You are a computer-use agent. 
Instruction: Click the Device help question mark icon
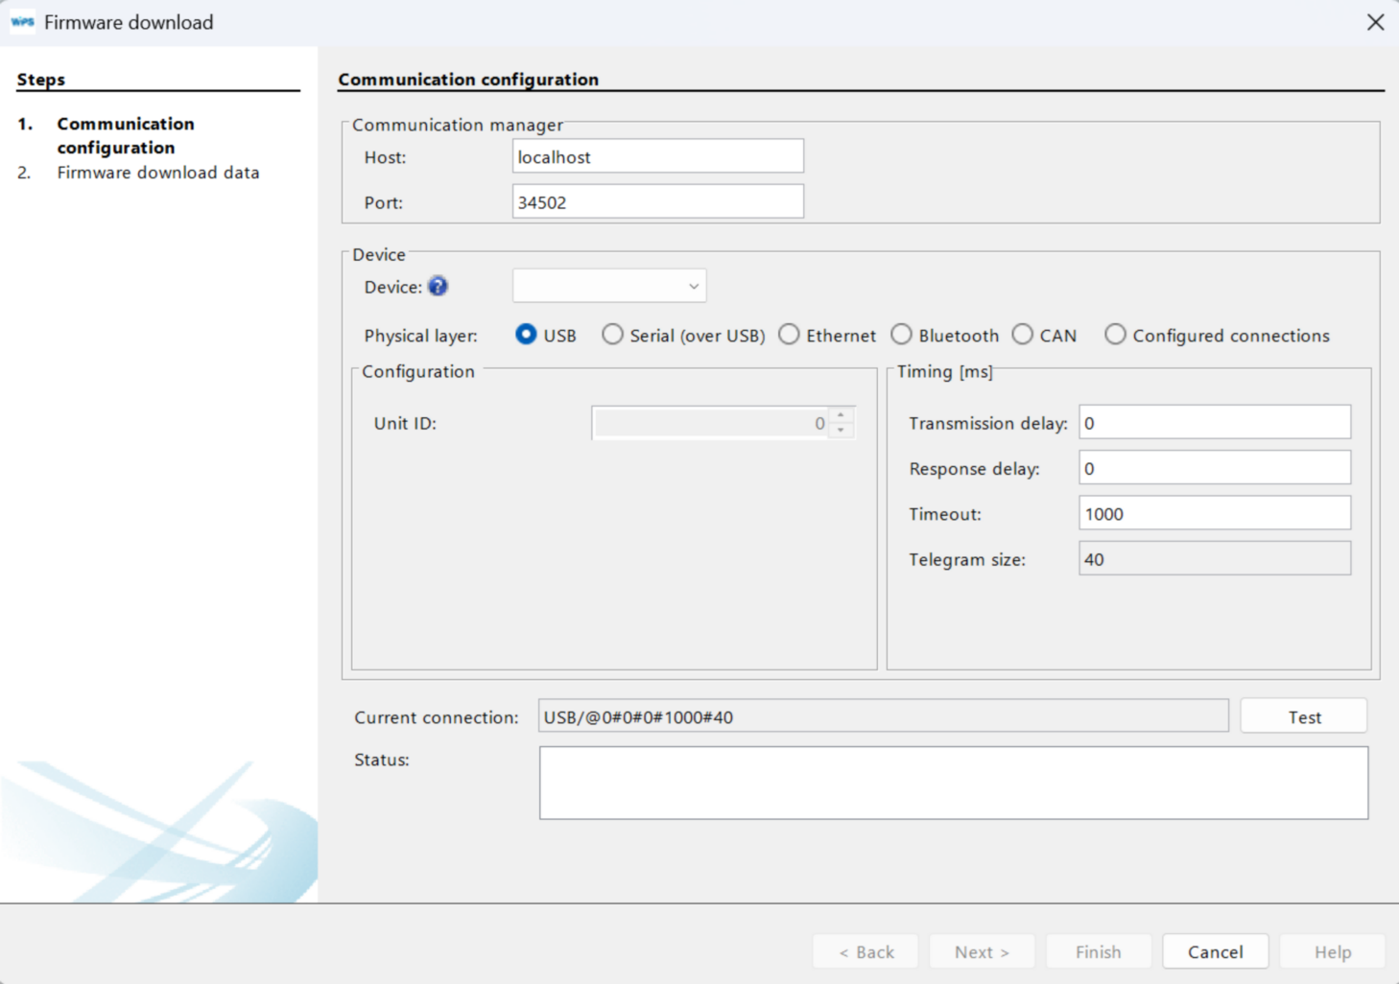pos(439,286)
